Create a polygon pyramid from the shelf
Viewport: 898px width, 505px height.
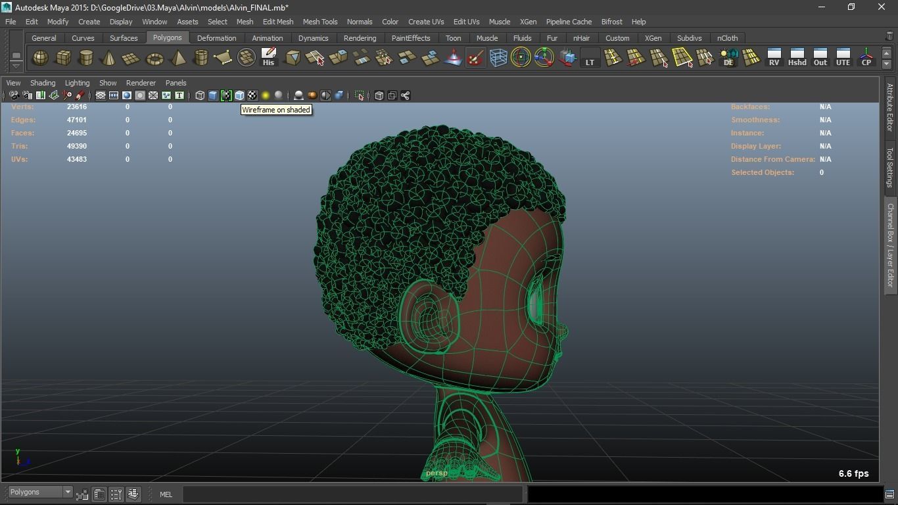click(177, 58)
